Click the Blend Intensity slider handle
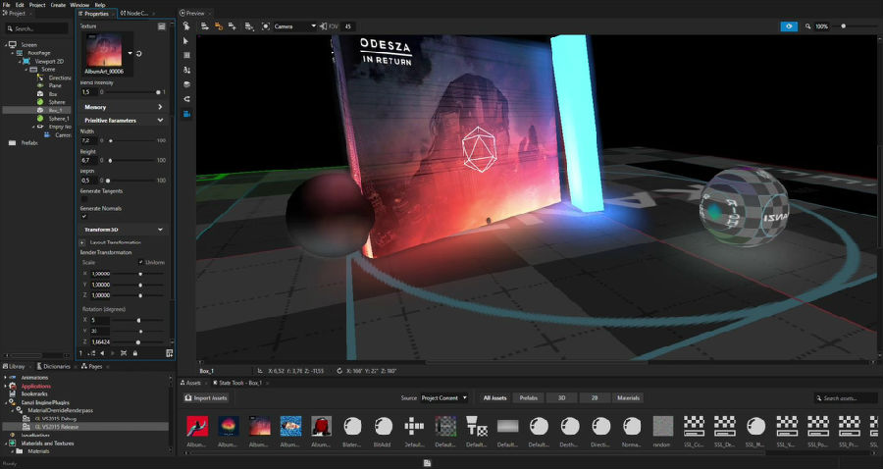 (x=158, y=92)
